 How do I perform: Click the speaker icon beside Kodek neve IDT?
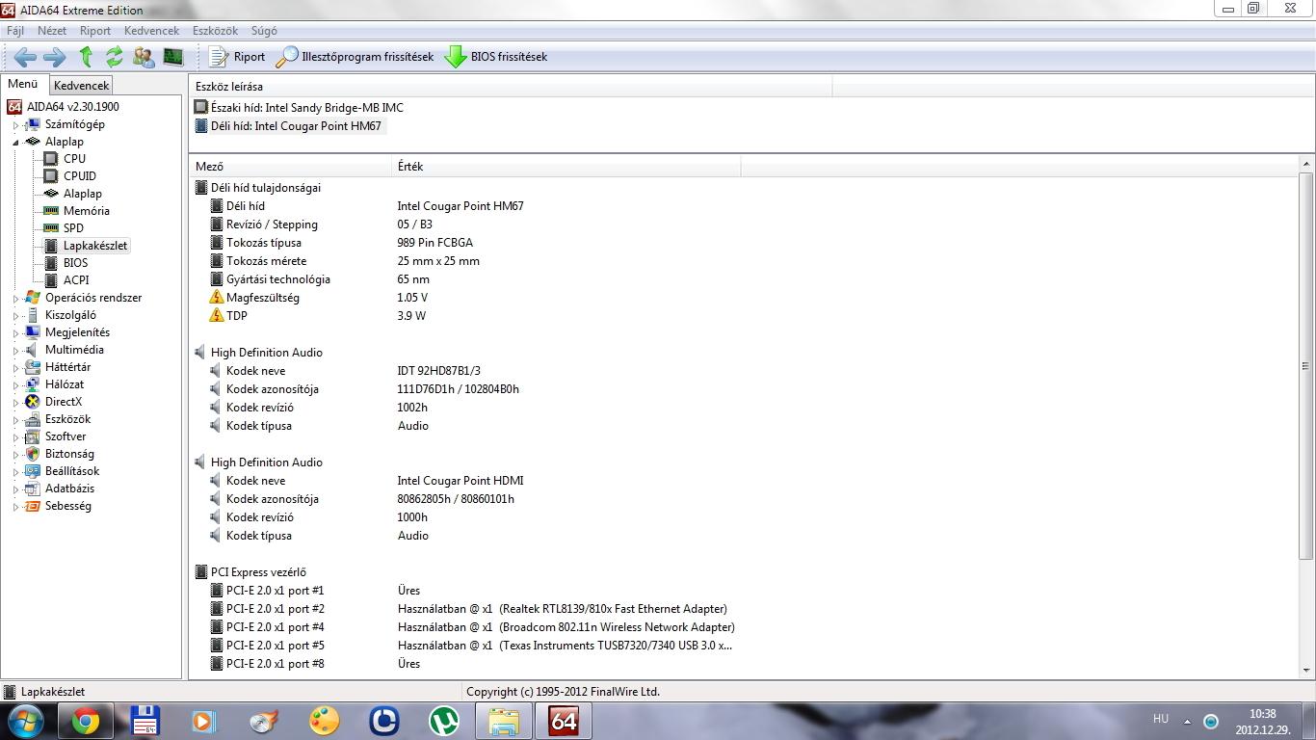point(217,371)
